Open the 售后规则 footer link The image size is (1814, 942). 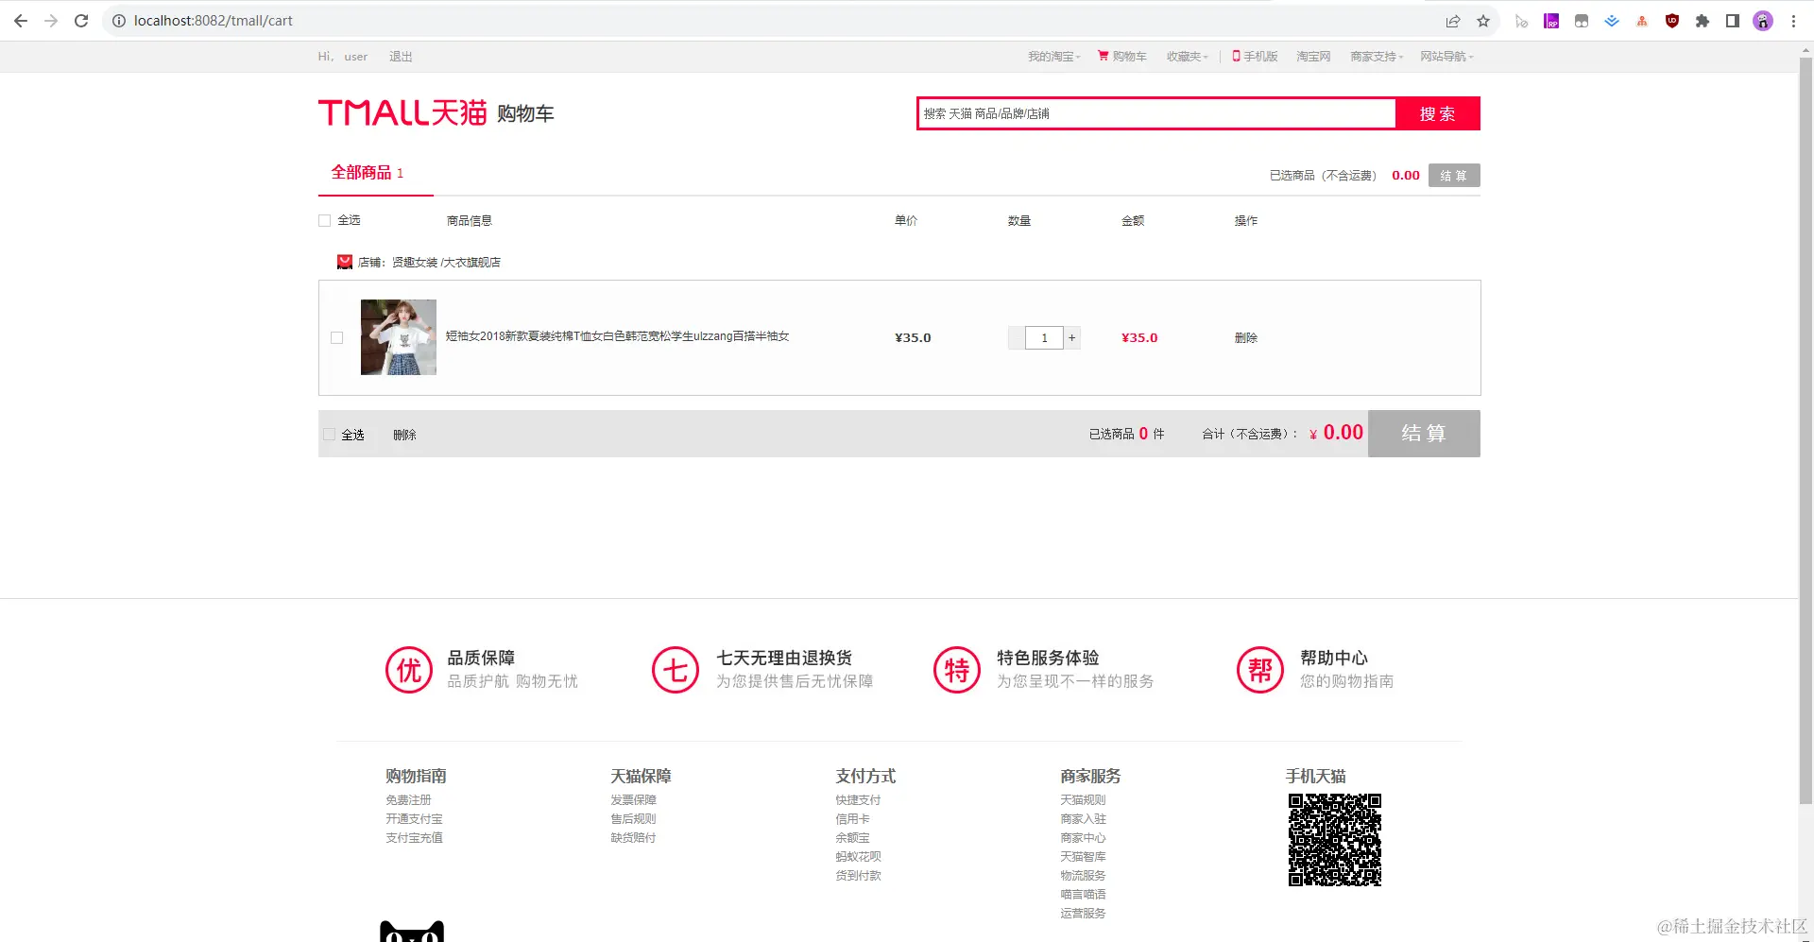[633, 819]
